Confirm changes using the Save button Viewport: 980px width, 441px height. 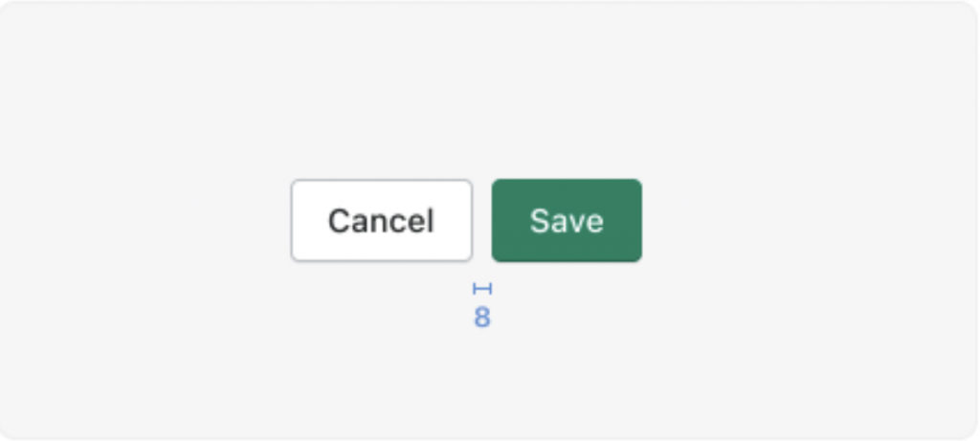point(567,220)
